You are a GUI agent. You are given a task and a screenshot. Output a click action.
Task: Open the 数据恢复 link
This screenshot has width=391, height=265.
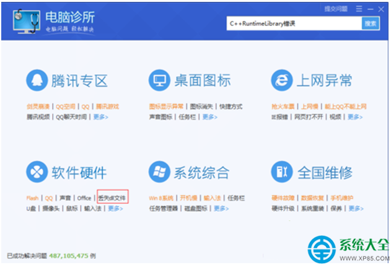click(312, 198)
